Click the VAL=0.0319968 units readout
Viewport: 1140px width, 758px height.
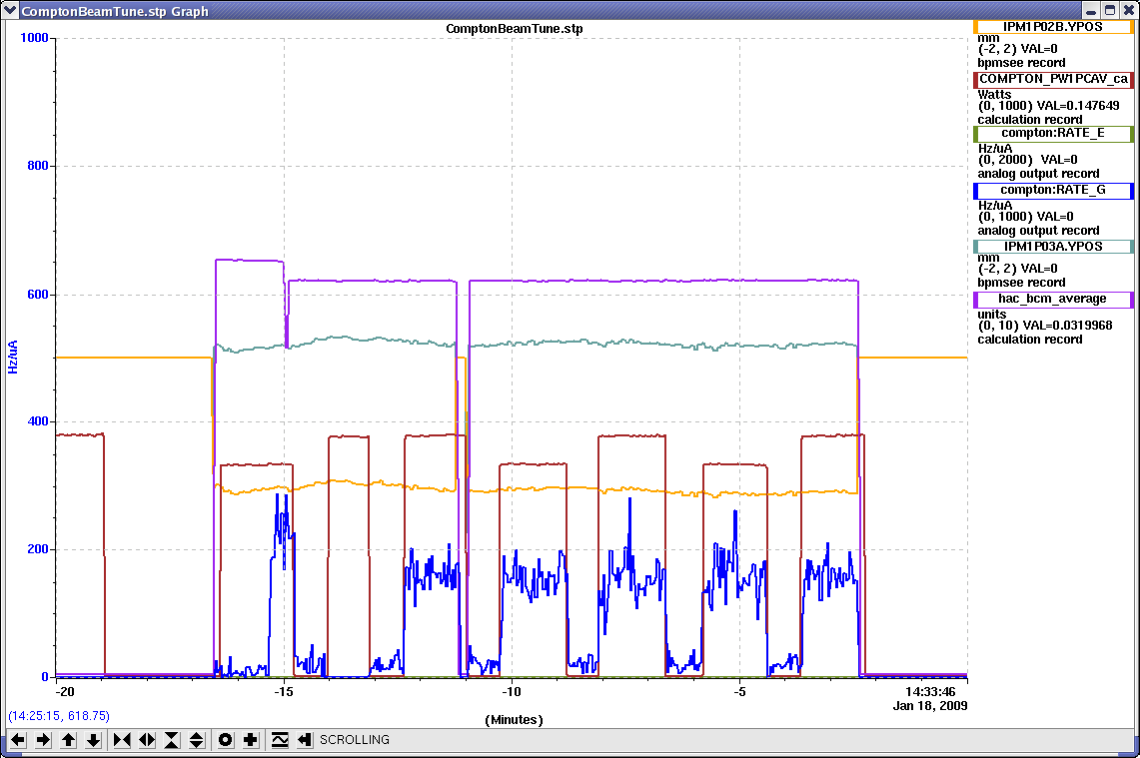tap(1068, 326)
